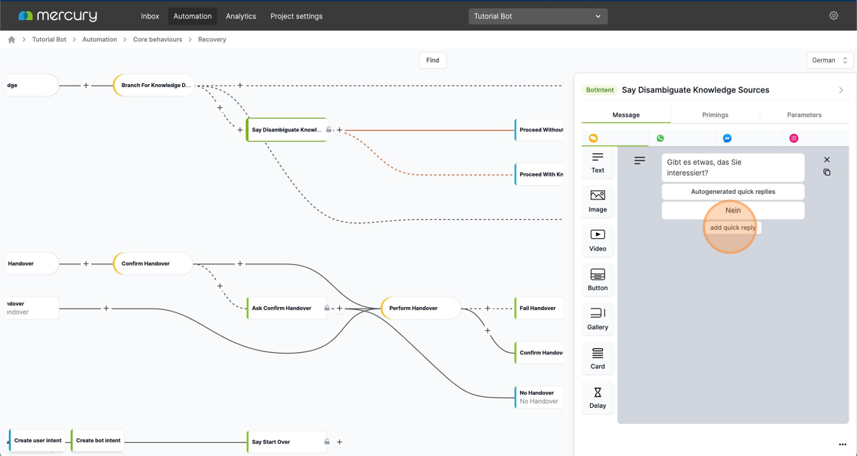This screenshot has height=456, width=857.
Task: Select the Messenger channel icon
Action: pos(727,138)
